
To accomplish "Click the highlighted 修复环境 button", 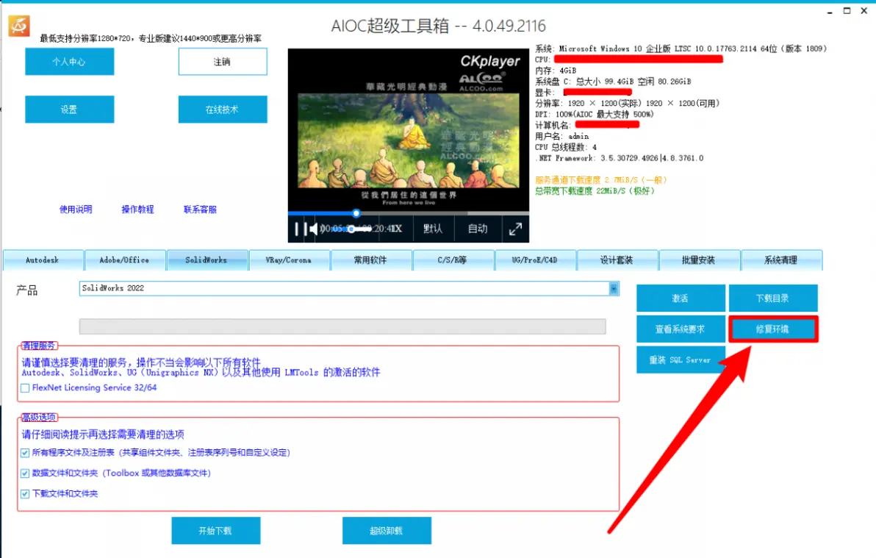I will pyautogui.click(x=773, y=329).
